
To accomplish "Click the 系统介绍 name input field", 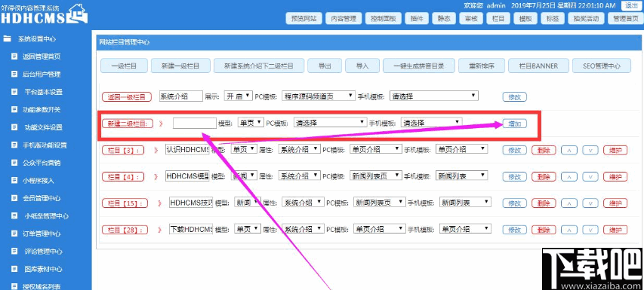I will [180, 96].
